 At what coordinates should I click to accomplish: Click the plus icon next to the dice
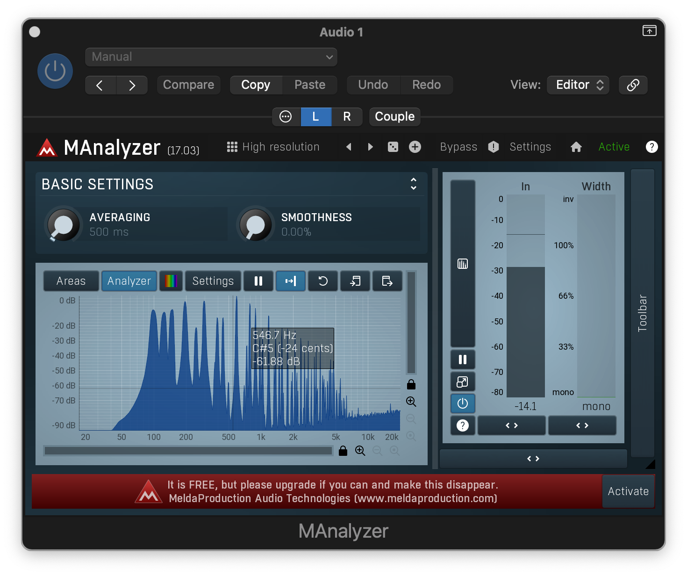(415, 147)
